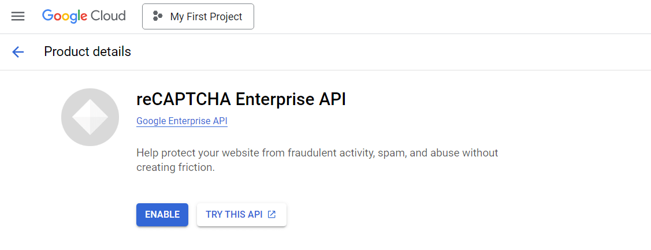Go back using the left arrow

[x=18, y=52]
